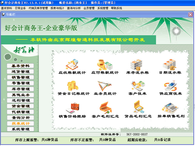This screenshot has height=146, width=195.
Task: Open the 业务员统计 icon
Action: [x=105, y=86]
